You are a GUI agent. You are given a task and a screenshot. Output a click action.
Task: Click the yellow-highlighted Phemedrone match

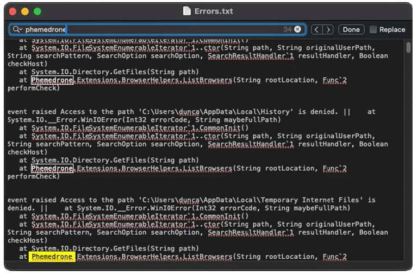pyautogui.click(x=52, y=257)
